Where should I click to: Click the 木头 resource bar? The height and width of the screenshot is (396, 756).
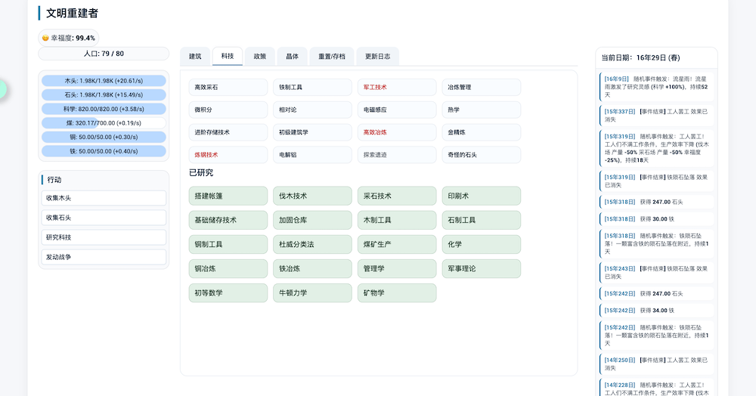104,81
